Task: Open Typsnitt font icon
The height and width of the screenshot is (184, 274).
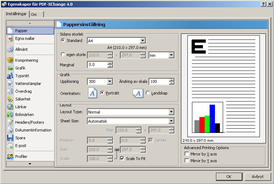Action: [x=10, y=76]
